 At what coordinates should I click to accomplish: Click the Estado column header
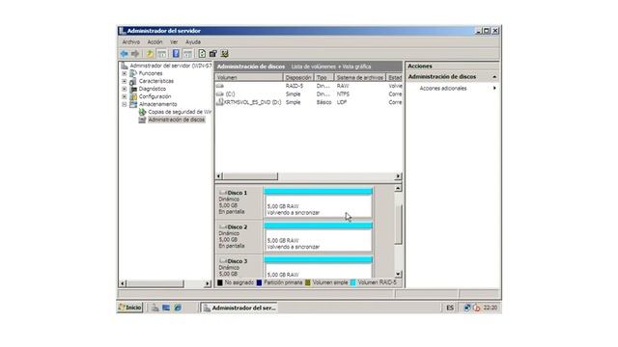tap(394, 77)
